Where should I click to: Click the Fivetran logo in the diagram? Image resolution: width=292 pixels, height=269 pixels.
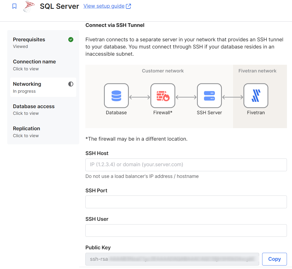coord(256,96)
